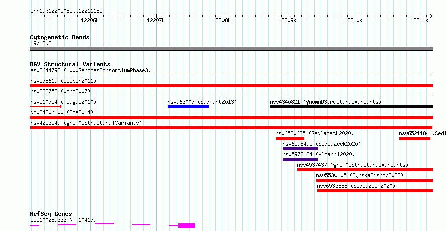
Task: Click the gray 19p13.2 cytogenetic band bar
Action: click(232, 49)
